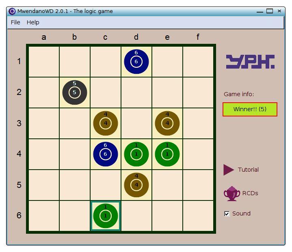Select the brown 4 piece at d5

pos(136,185)
